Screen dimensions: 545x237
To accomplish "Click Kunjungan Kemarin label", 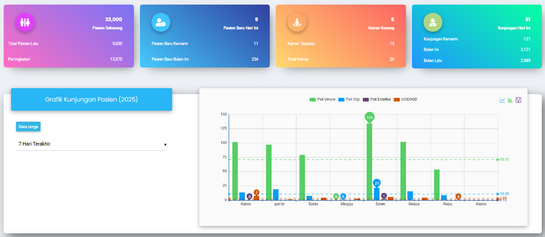I will click(441, 39).
